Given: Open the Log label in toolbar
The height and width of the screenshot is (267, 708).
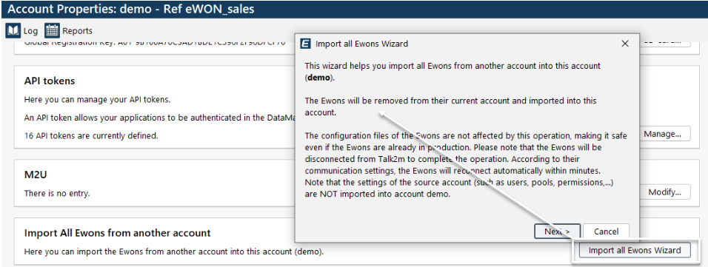Looking at the screenshot, I should tap(30, 30).
